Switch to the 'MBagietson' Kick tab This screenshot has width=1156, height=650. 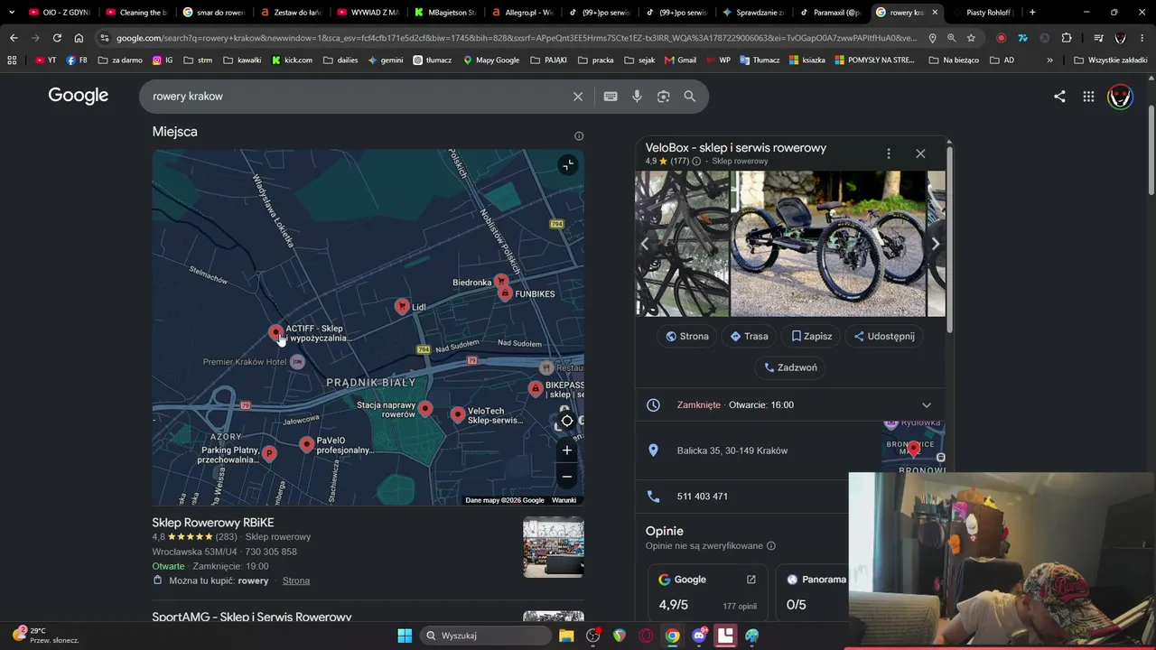pyautogui.click(x=446, y=13)
